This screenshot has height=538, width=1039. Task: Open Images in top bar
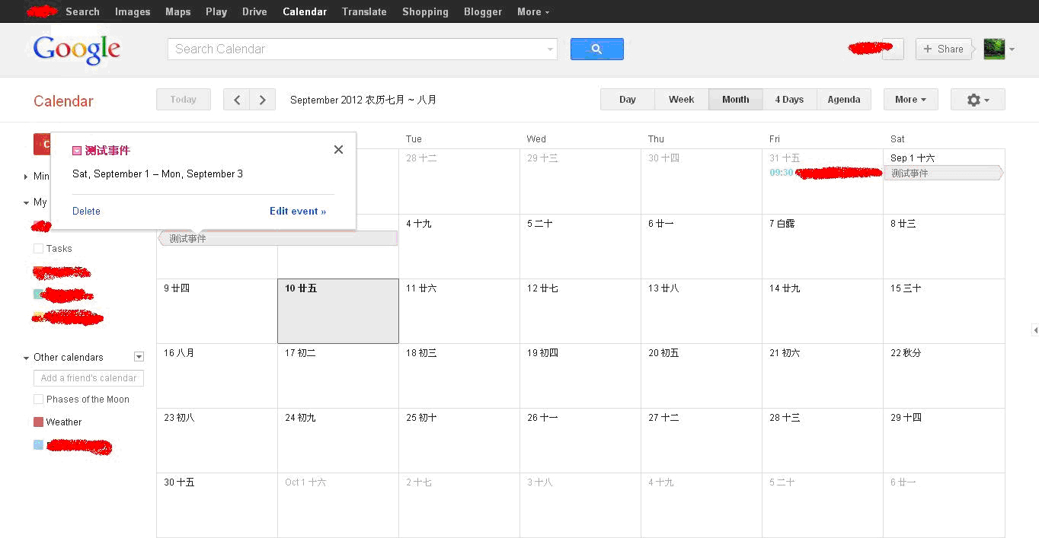click(133, 11)
